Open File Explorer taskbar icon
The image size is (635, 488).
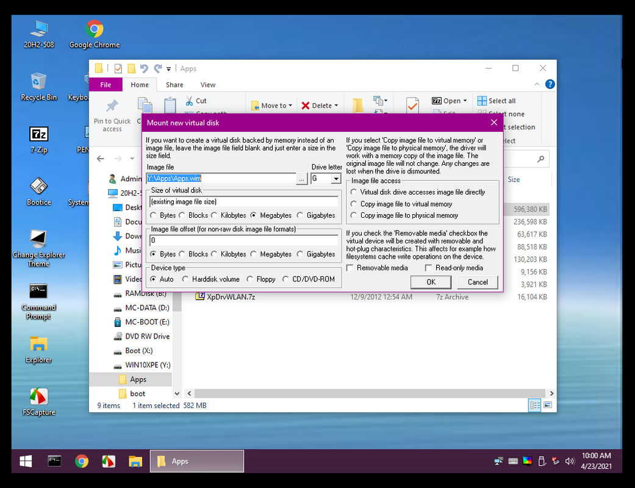[x=135, y=461]
